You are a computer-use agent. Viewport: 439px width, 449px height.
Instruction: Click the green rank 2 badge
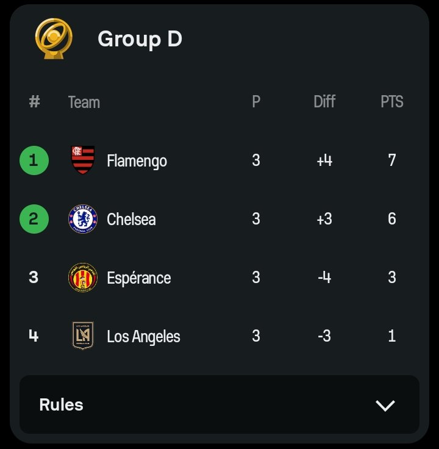pyautogui.click(x=34, y=219)
